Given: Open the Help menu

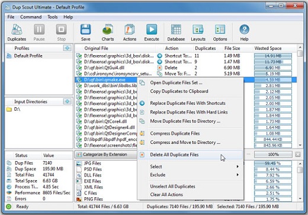Looking at the screenshot, I should click(x=68, y=17).
